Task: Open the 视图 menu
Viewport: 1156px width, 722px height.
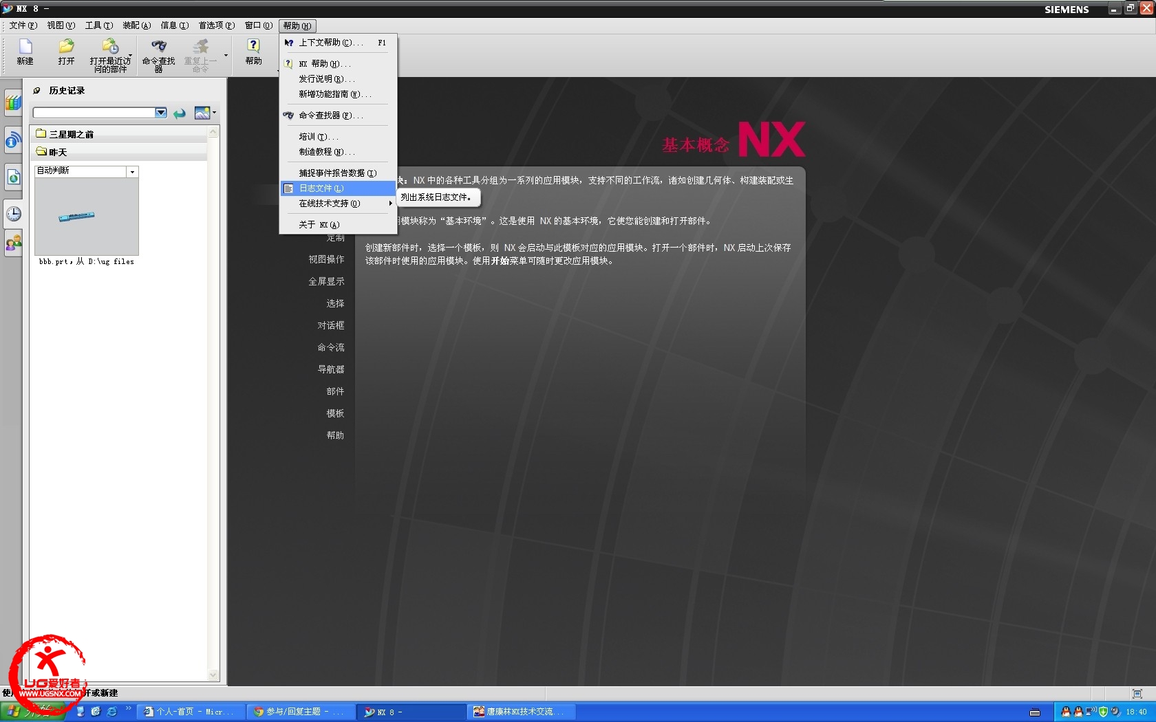Action: tap(61, 25)
